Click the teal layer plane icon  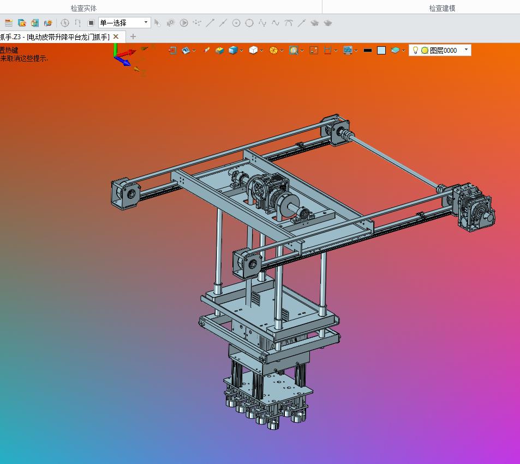395,50
